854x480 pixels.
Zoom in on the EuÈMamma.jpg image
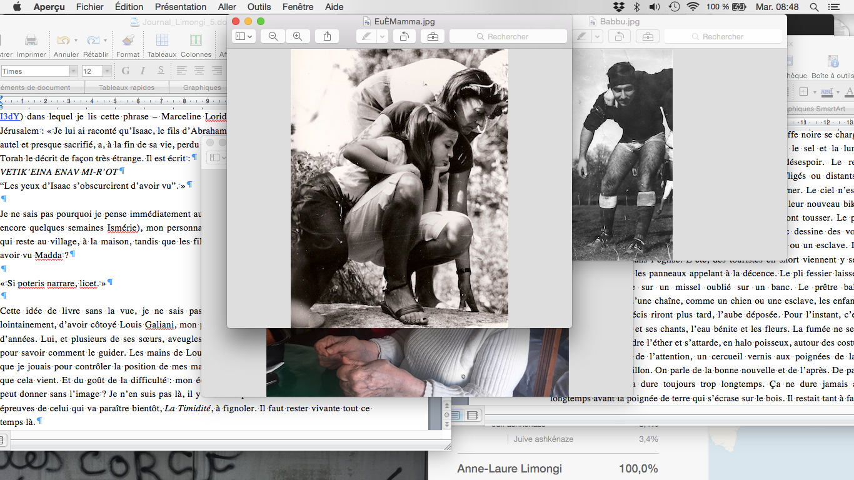click(x=298, y=37)
